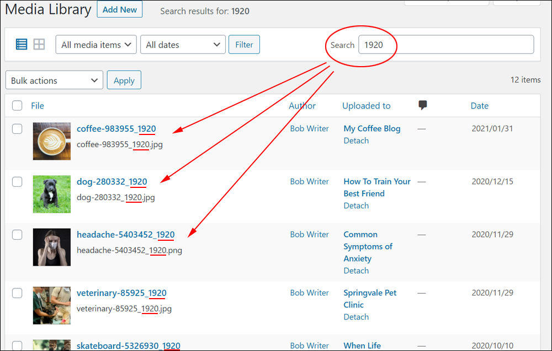552x351 pixels.
Task: Open How To Train Your Best Friend link
Action: click(377, 187)
